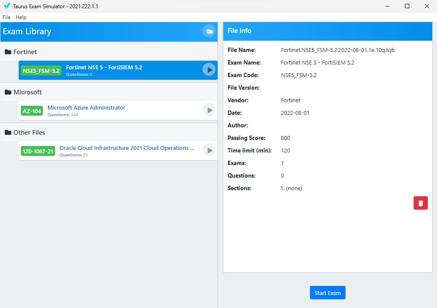Click the Start Exam button

327,293
